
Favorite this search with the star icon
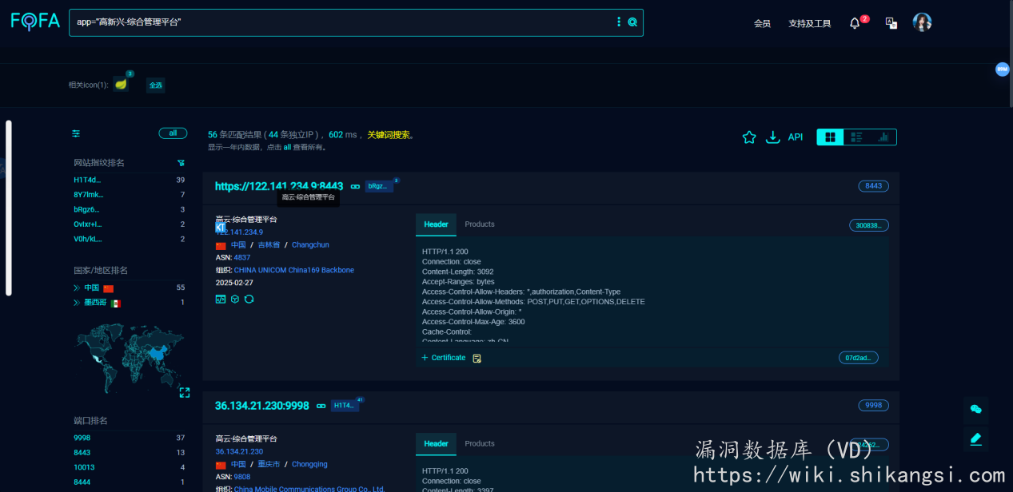pos(749,137)
